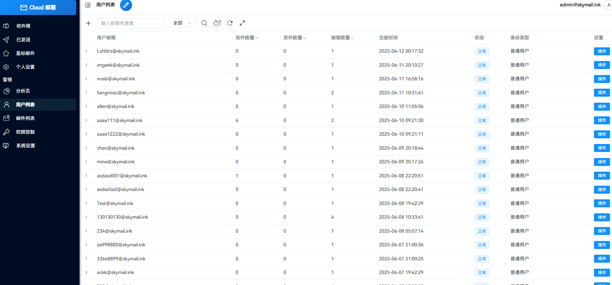Click the avatar A at top right
This screenshot has height=285, width=612.
608,5
